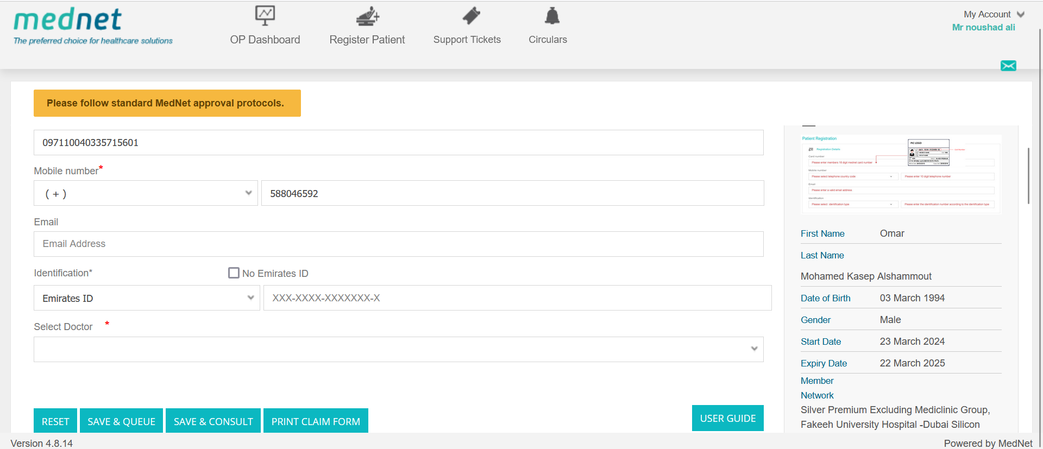Click the My Account text
1043x449 pixels.
[987, 14]
